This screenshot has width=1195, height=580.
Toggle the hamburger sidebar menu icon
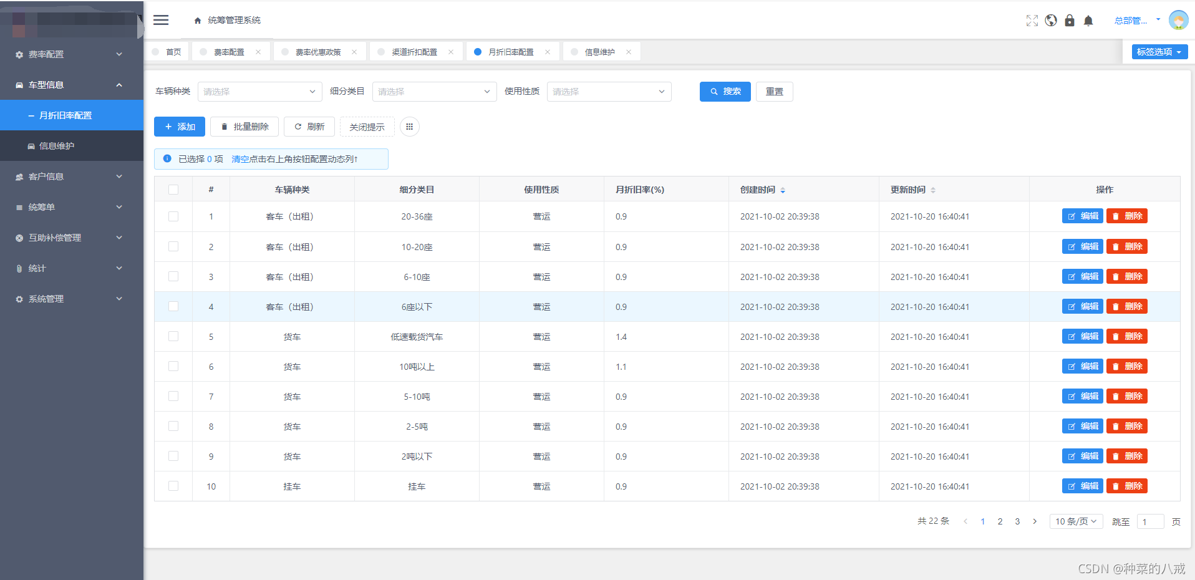pos(161,20)
